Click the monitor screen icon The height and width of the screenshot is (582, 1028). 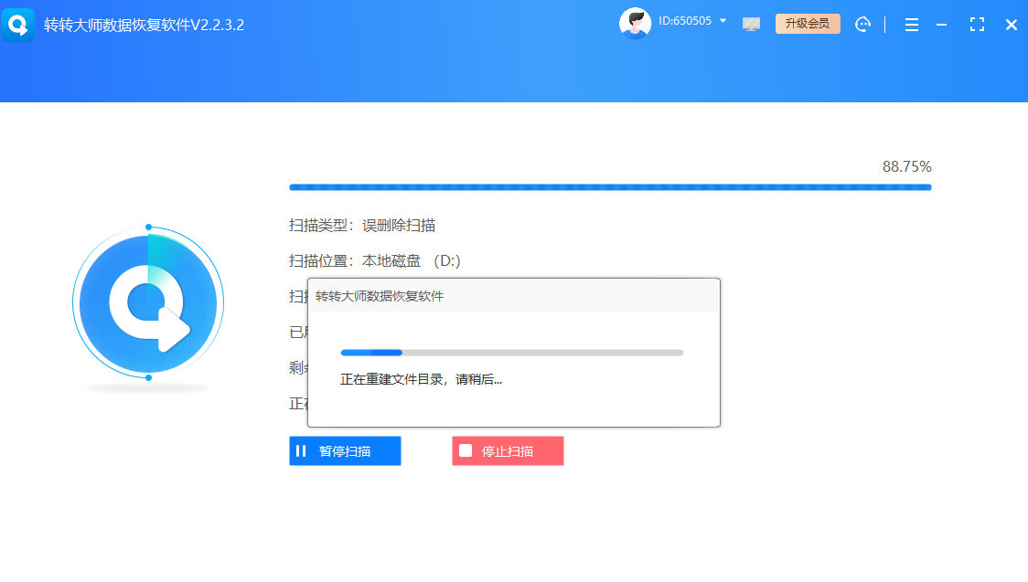tap(751, 25)
